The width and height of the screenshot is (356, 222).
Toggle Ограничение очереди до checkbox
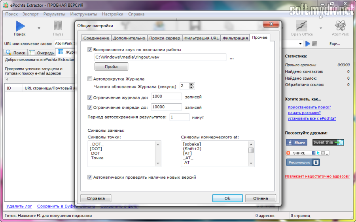pyautogui.click(x=90, y=107)
